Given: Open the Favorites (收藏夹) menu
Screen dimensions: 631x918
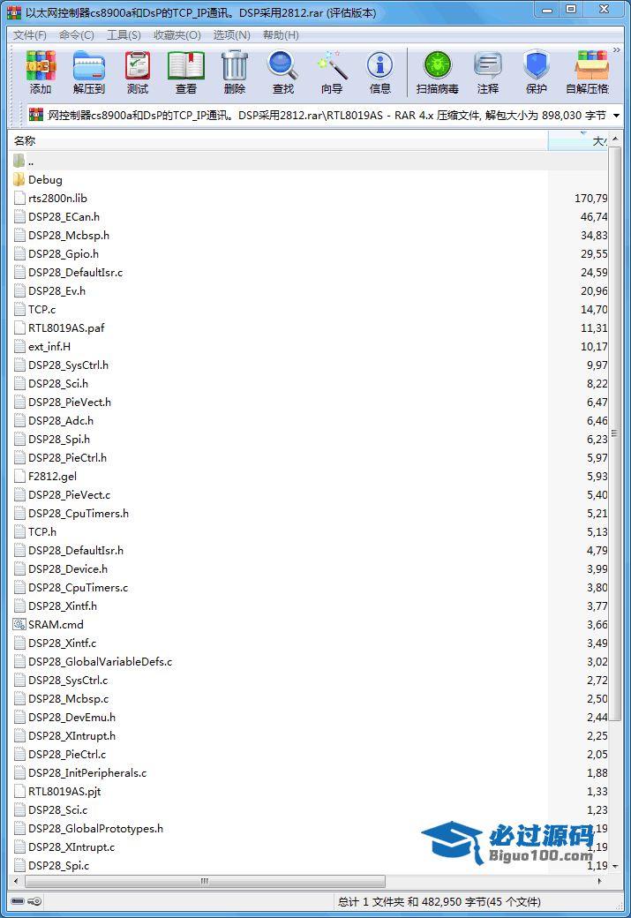Looking at the screenshot, I should pyautogui.click(x=177, y=35).
